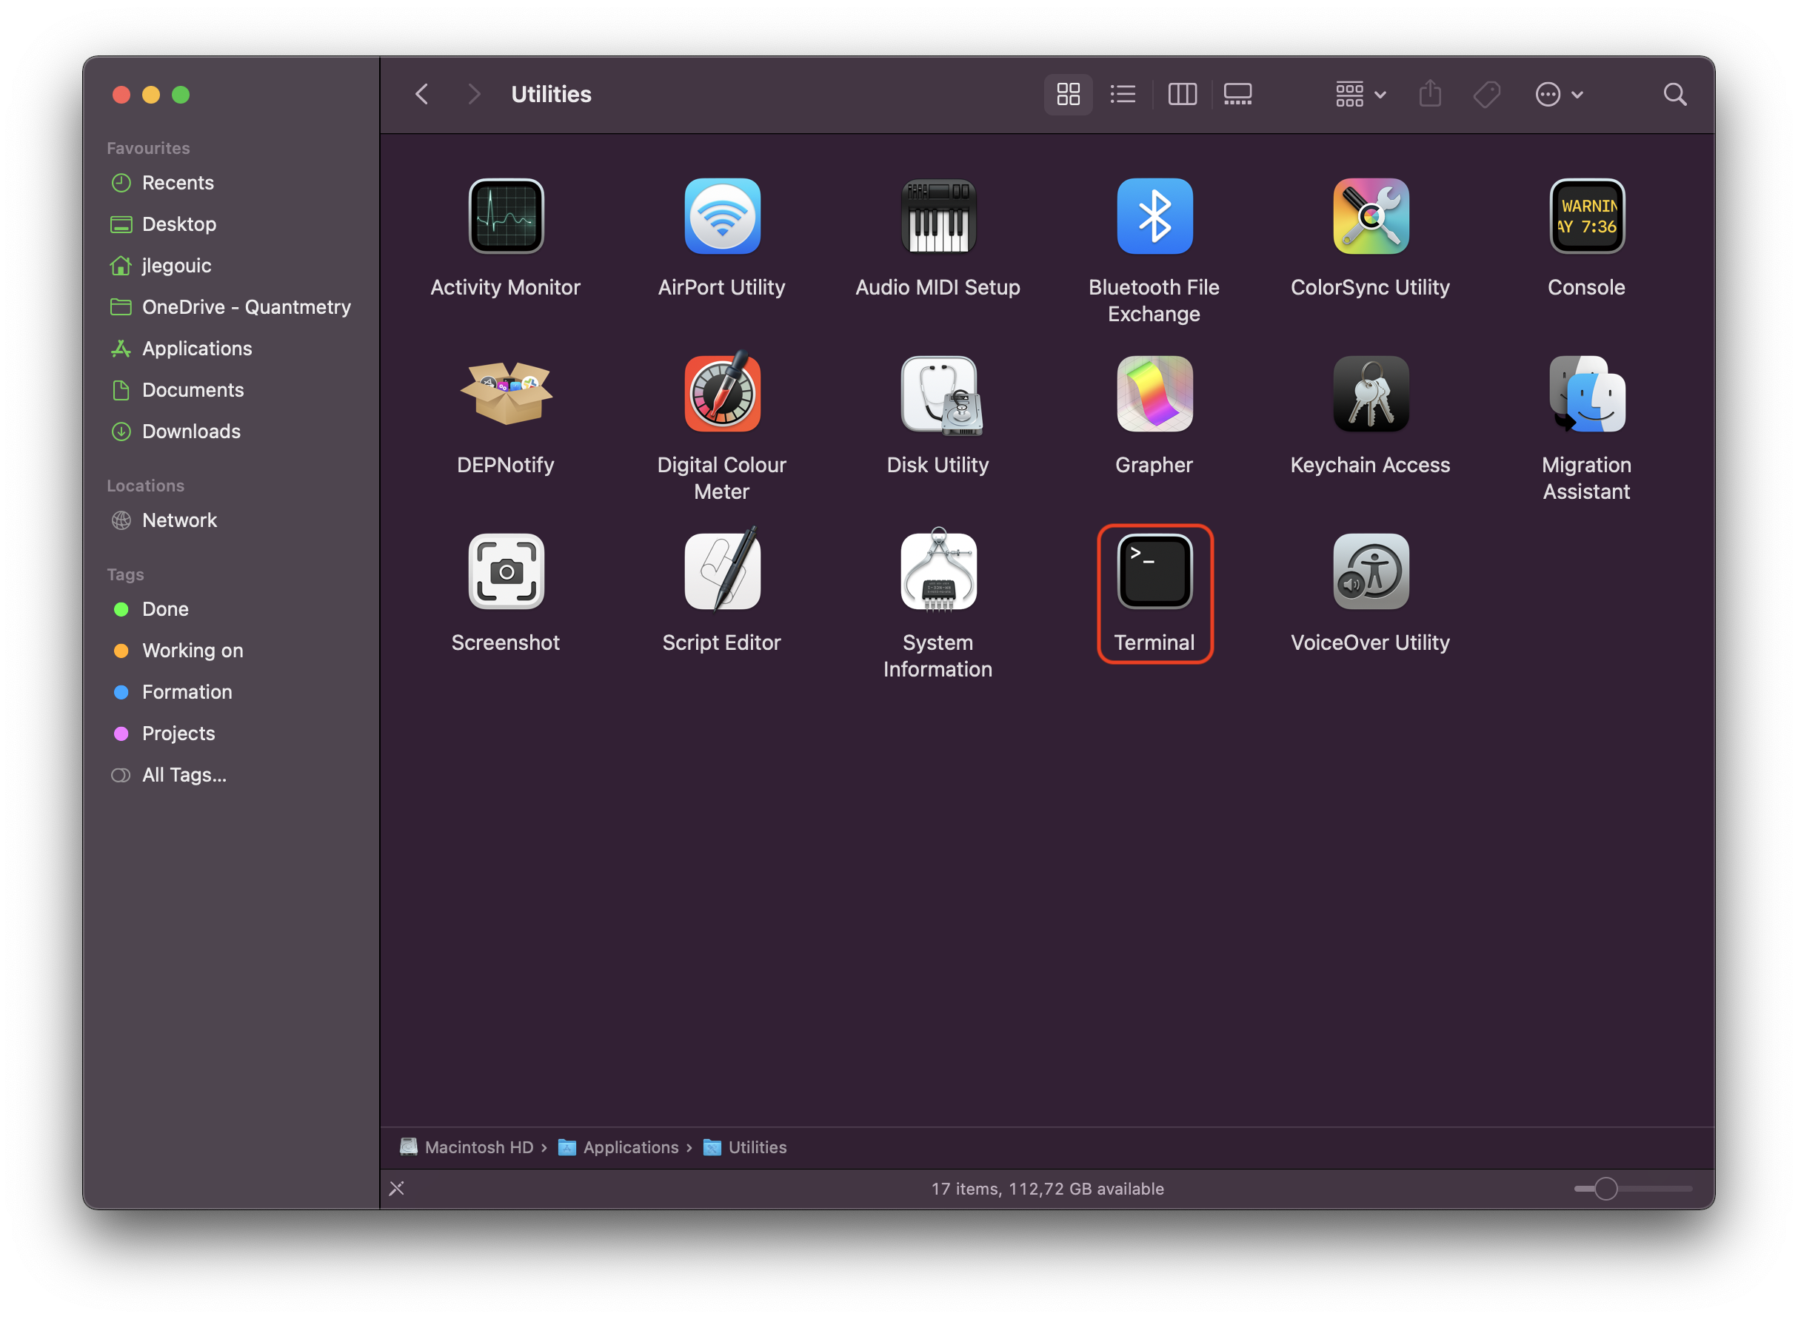The width and height of the screenshot is (1798, 1319).
Task: Open the Action ellipsis menu
Action: click(x=1558, y=94)
